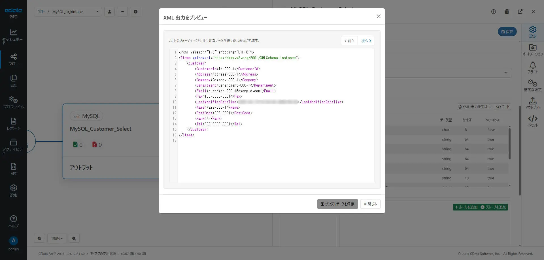This screenshot has width=544, height=260.
Task: Click the 閉じる button in dialog
Action: [370, 204]
